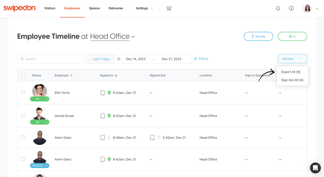Go to the Visitors tab

[50, 8]
